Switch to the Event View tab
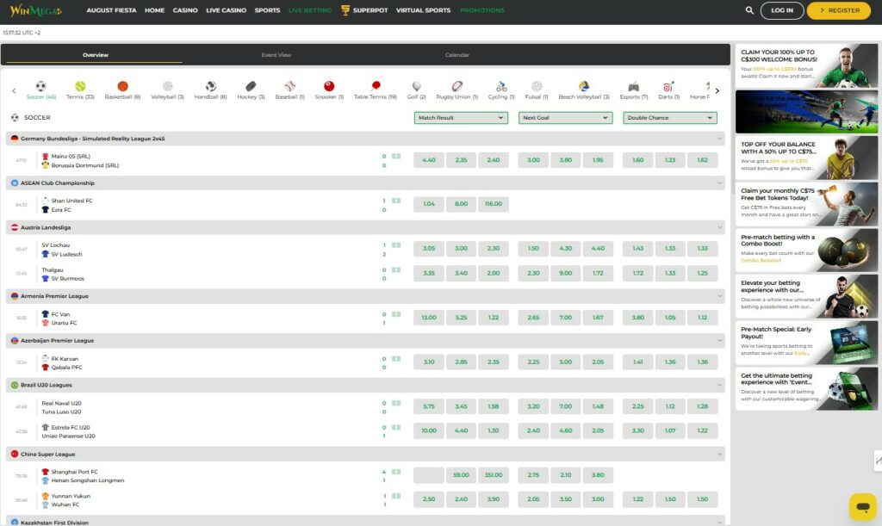This screenshot has width=882, height=526. click(276, 54)
